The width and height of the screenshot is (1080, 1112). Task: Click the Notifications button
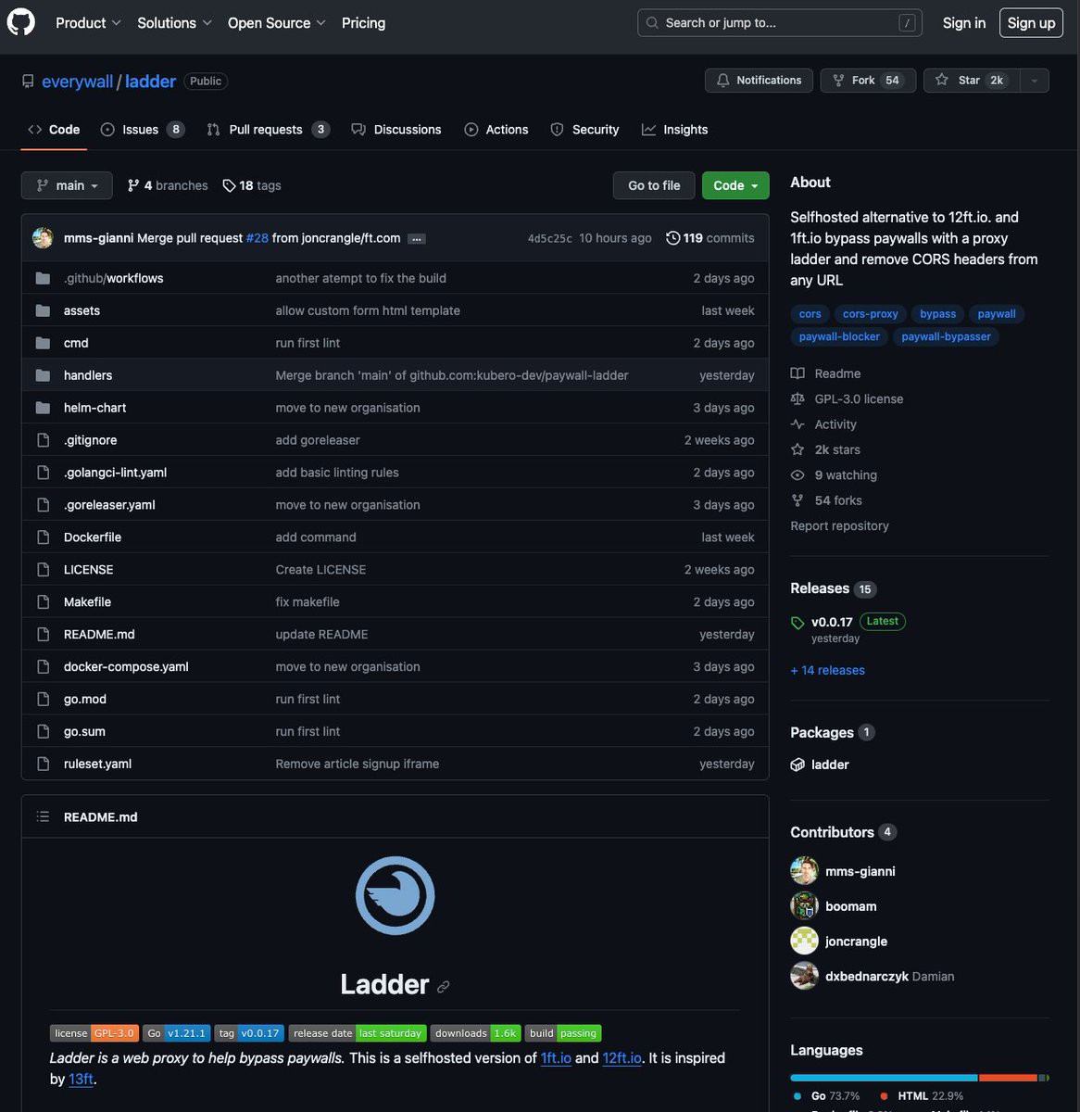(x=759, y=81)
